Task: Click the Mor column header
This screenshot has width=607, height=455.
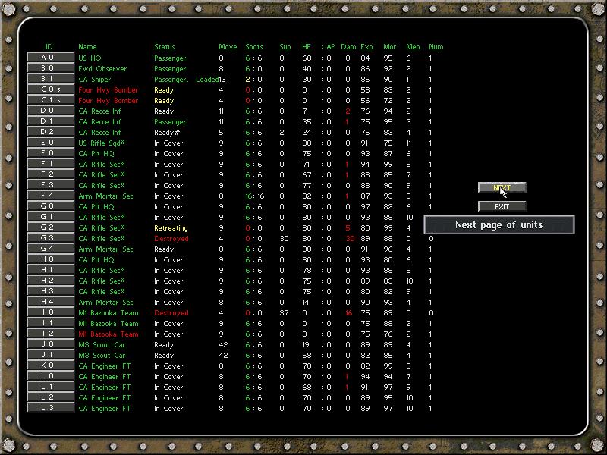Action: pyautogui.click(x=390, y=47)
